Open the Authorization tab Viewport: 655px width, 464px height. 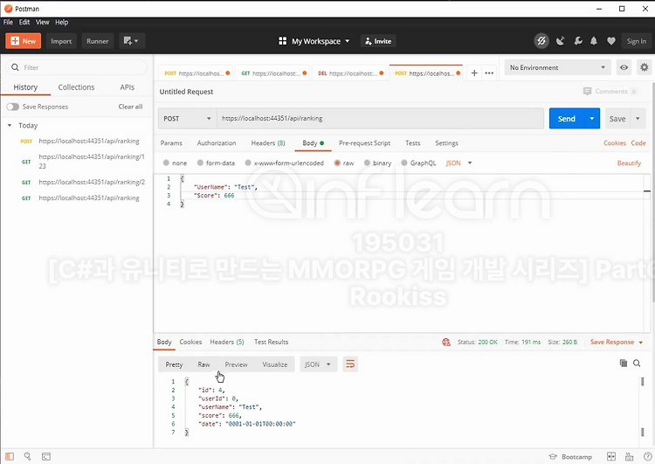pyautogui.click(x=217, y=143)
